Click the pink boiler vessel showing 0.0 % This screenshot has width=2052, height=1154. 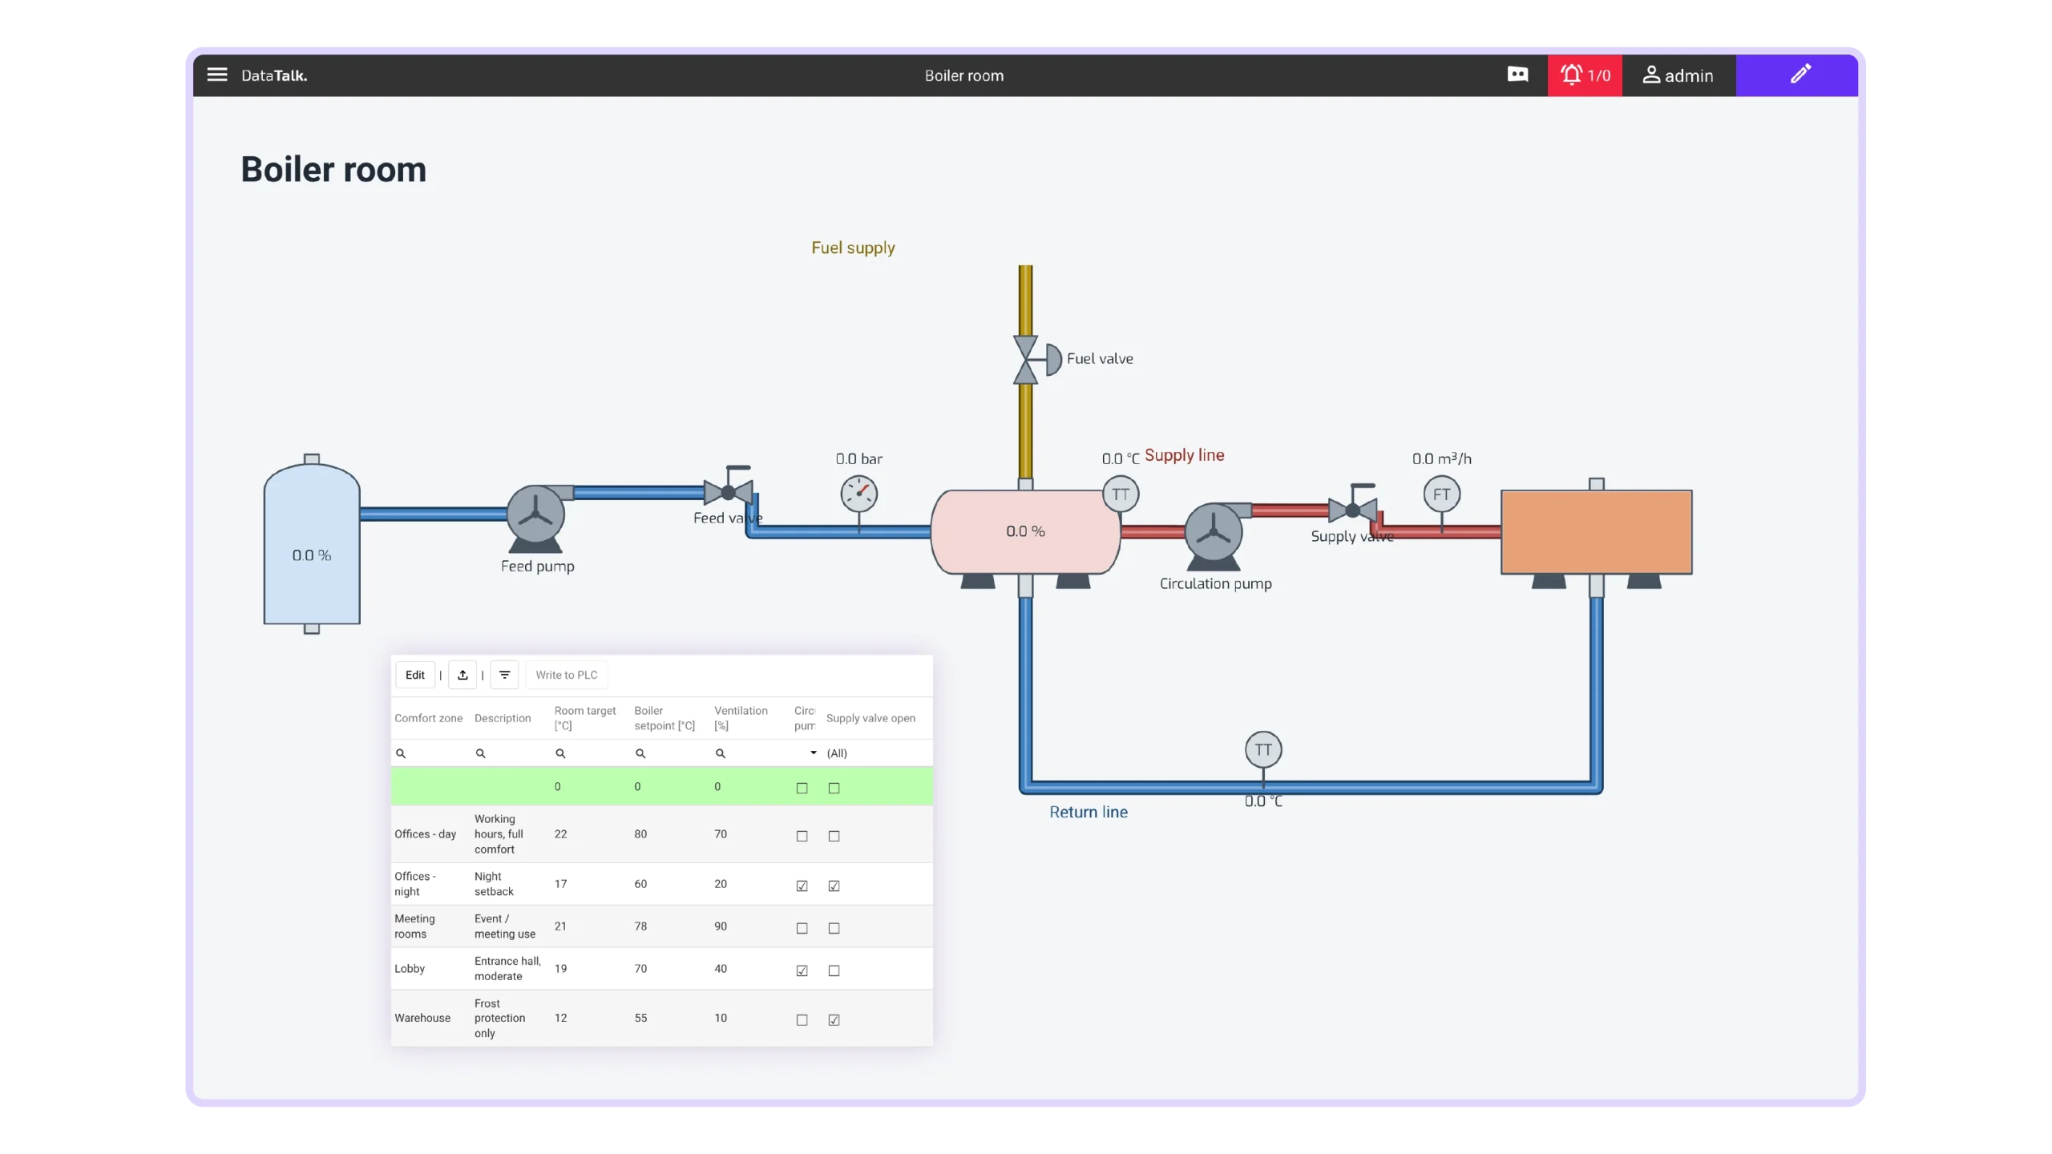pyautogui.click(x=1025, y=532)
